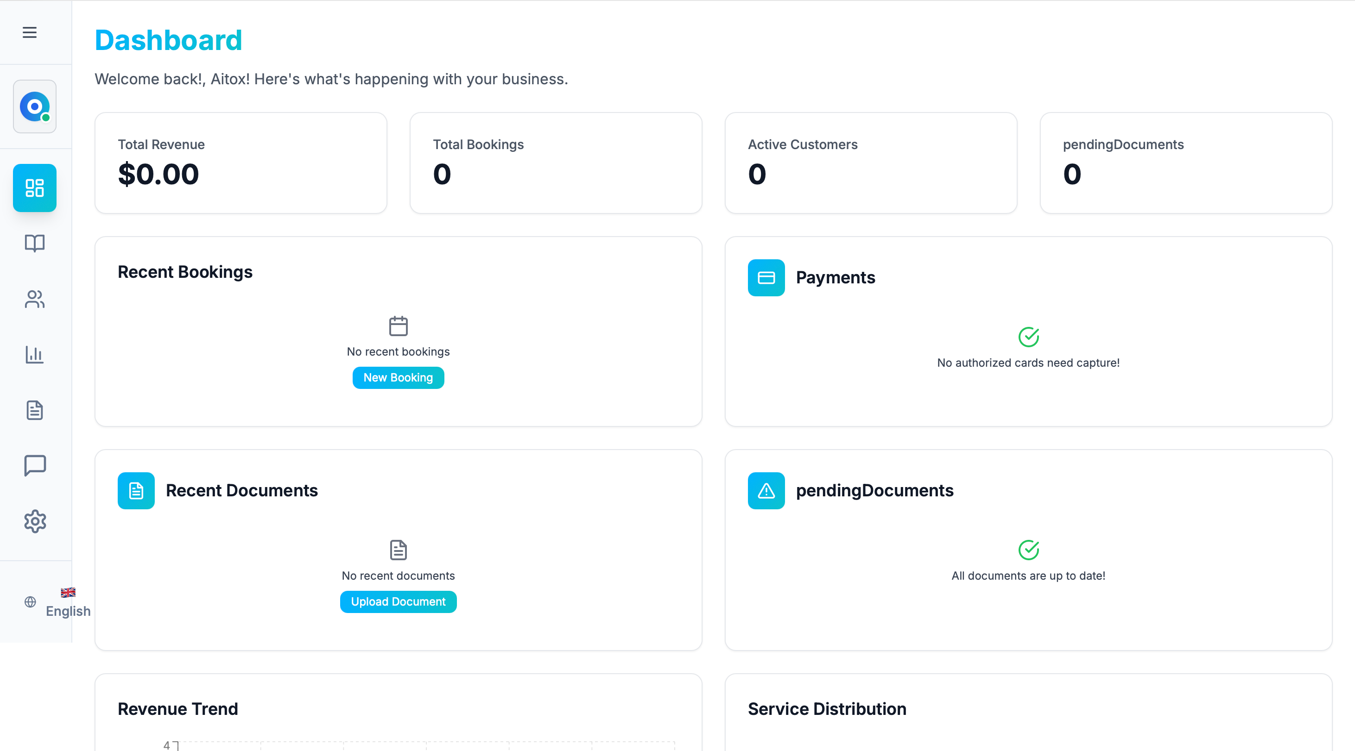Select the dashboard grid sidebar icon

click(x=35, y=188)
